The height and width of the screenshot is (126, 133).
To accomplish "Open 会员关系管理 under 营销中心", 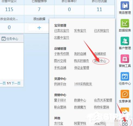I will 103,100.
